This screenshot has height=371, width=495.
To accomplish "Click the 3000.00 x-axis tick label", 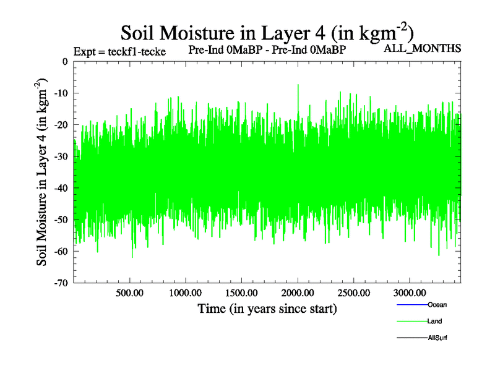I will tap(410, 292).
